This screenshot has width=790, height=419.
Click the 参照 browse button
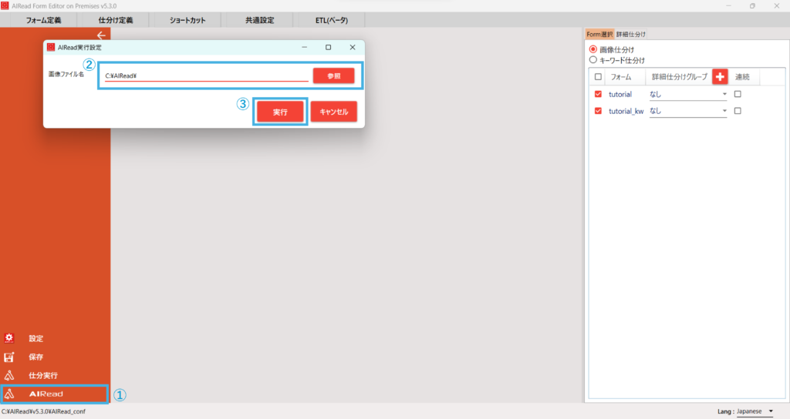click(333, 76)
